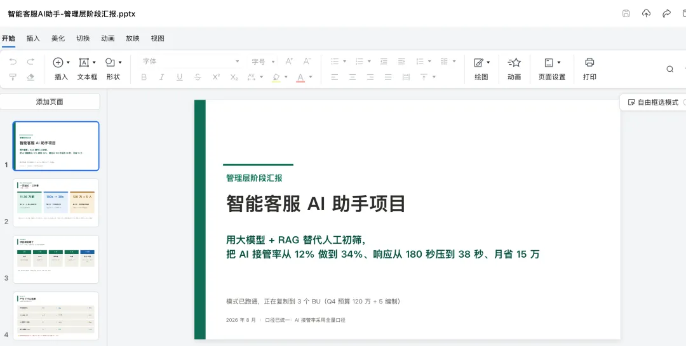This screenshot has width=686, height=346.
Task: Apply the red font color
Action: click(300, 77)
